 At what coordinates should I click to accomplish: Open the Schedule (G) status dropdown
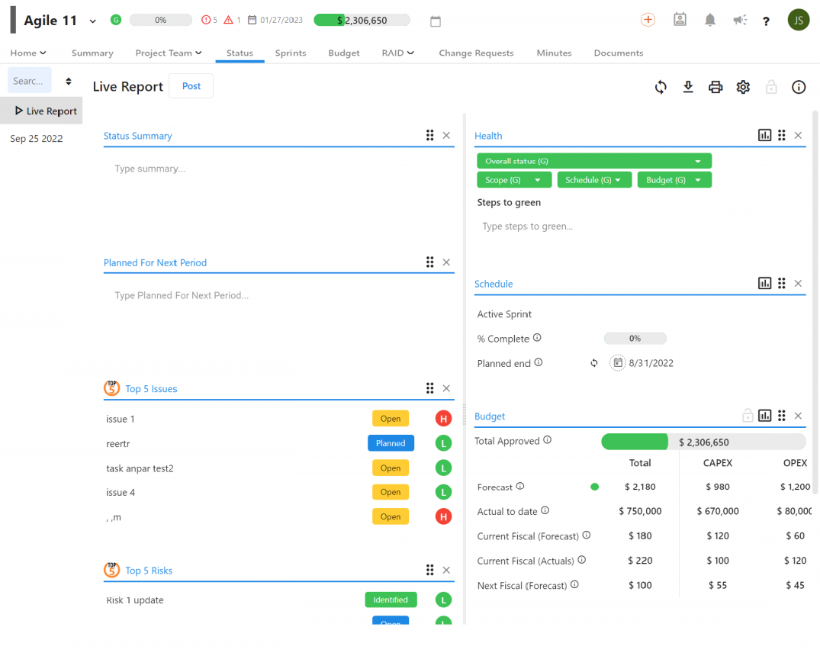[x=594, y=180]
